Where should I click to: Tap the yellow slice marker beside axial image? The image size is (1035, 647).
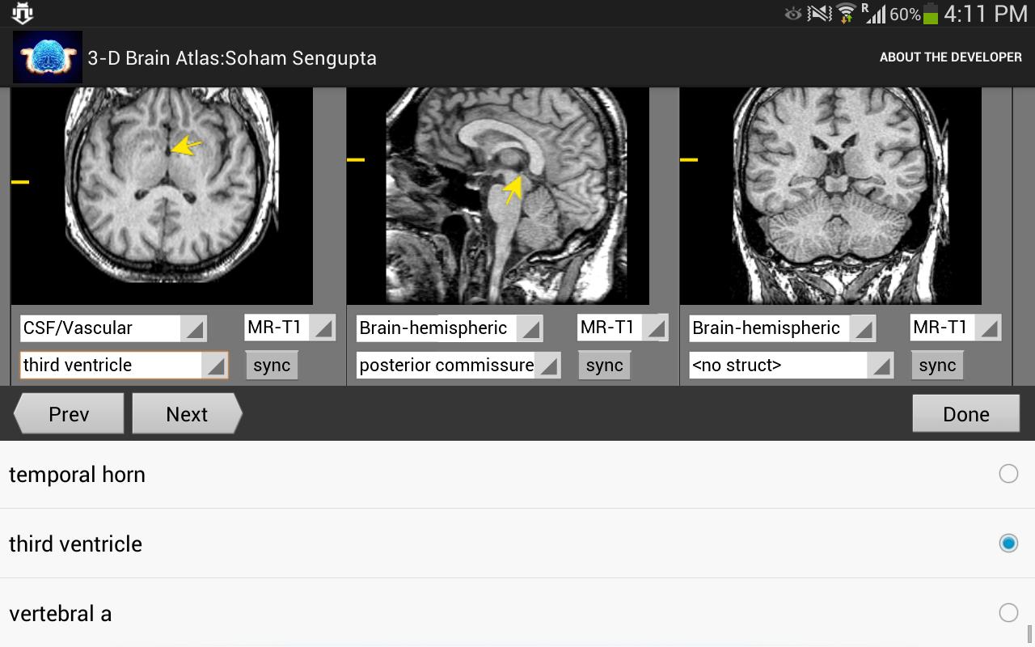(20, 182)
